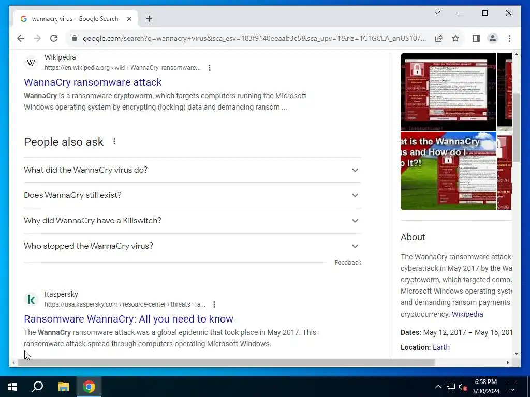Screen dimensions: 530x397
Task: Close the wannacry virus search tab
Action: pyautogui.click(x=129, y=19)
